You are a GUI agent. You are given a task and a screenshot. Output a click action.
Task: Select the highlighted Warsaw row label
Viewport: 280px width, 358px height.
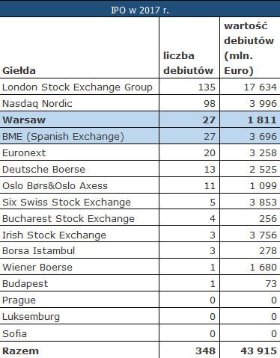click(24, 120)
